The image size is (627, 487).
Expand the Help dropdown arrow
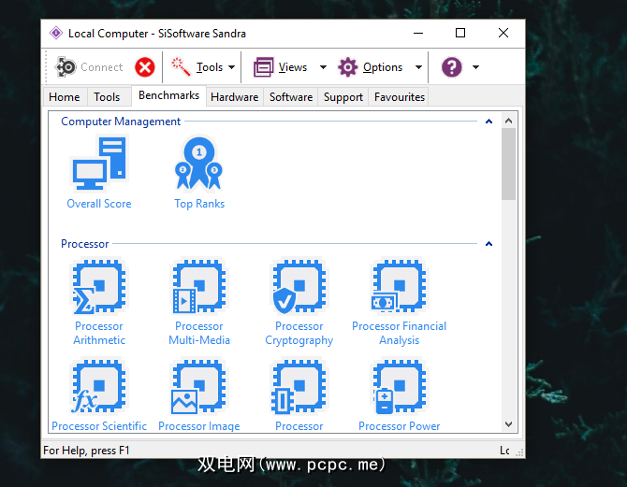[x=475, y=67]
